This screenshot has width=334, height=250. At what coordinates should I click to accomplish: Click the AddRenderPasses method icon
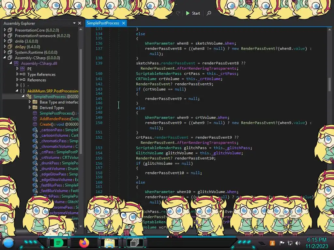click(x=35, y=118)
